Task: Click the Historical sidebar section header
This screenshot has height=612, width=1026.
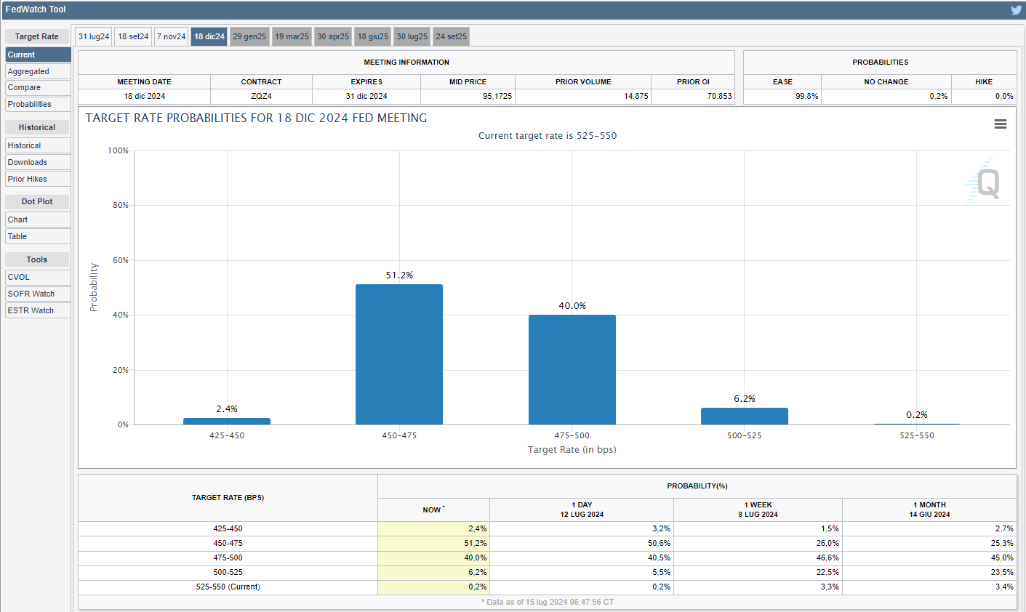Action: (37, 127)
